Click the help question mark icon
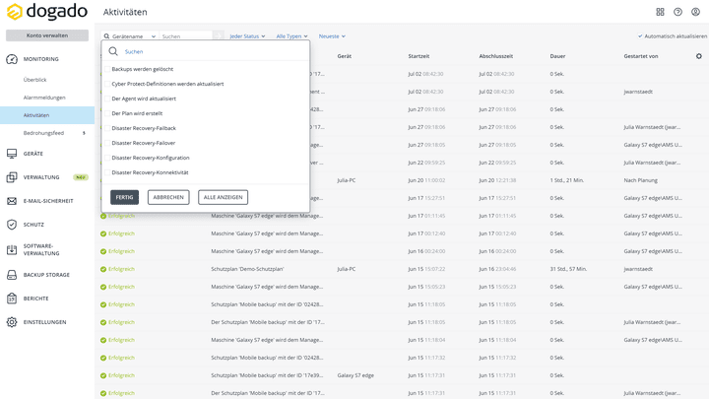Screen dimensions: 709x399 pos(677,12)
